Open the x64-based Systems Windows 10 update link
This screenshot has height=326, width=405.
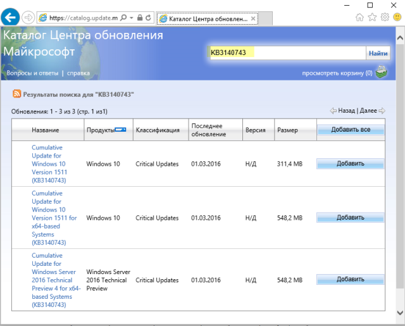pos(54,218)
